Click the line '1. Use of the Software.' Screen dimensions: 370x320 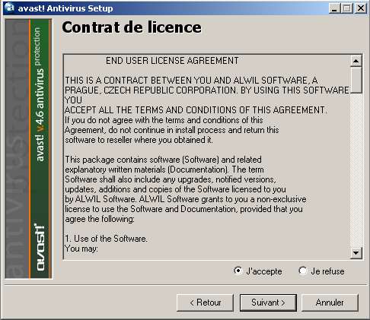tap(106, 239)
